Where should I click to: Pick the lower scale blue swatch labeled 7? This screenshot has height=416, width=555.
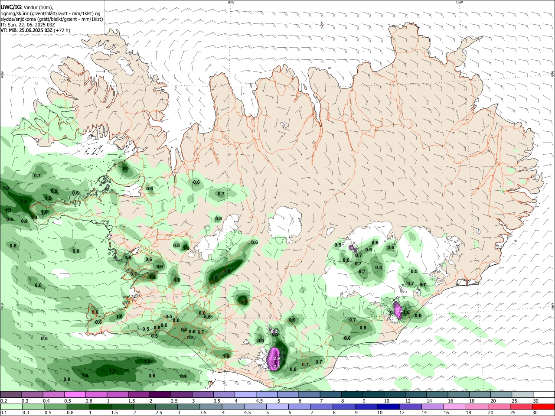(322, 407)
